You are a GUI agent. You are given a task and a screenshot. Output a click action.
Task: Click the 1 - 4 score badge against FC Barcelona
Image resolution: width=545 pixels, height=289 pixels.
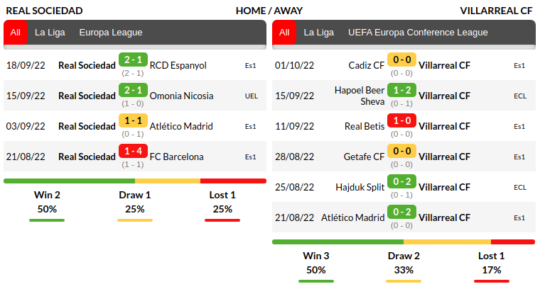(133, 152)
